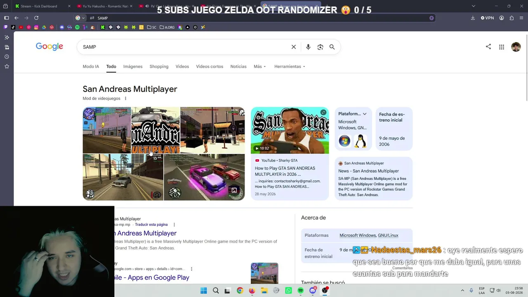
Task: Open the browser account profile icon
Action: [x=502, y=18]
